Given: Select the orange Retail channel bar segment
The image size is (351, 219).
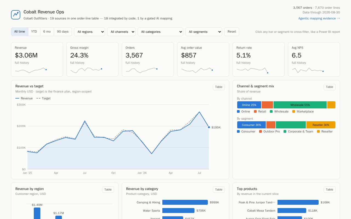Looking at the screenshot, I should pyautogui.click(x=267, y=105).
